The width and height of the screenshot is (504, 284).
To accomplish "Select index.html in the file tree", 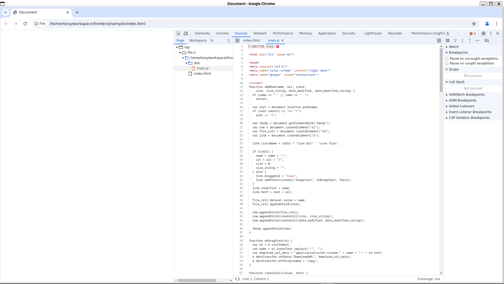I will pyautogui.click(x=202, y=74).
